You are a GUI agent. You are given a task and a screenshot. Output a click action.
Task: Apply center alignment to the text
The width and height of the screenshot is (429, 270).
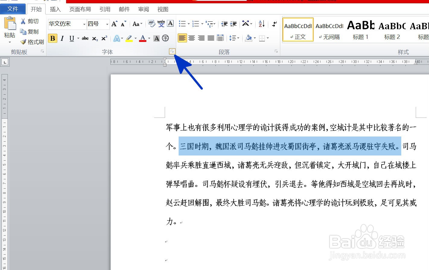192,38
